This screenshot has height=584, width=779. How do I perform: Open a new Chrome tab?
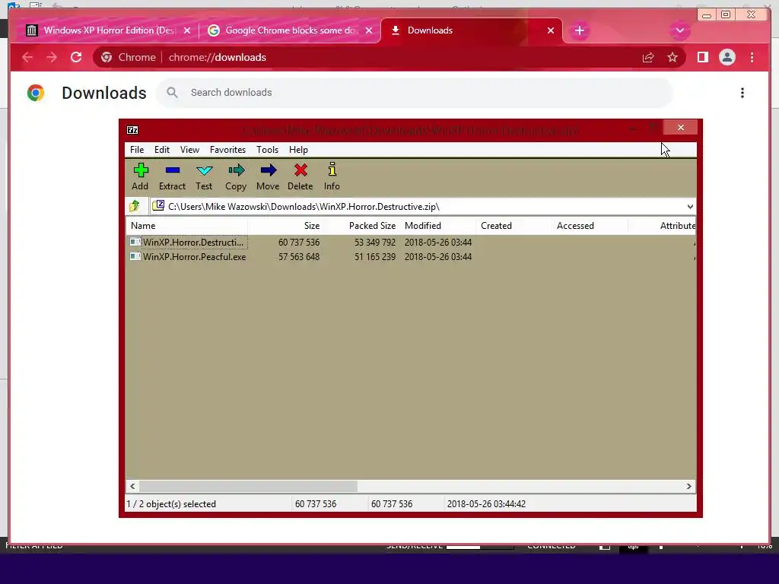pyautogui.click(x=579, y=30)
